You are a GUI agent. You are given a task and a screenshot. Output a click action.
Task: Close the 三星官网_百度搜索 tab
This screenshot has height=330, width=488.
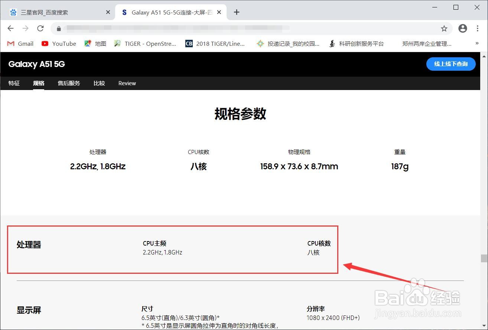(x=108, y=12)
